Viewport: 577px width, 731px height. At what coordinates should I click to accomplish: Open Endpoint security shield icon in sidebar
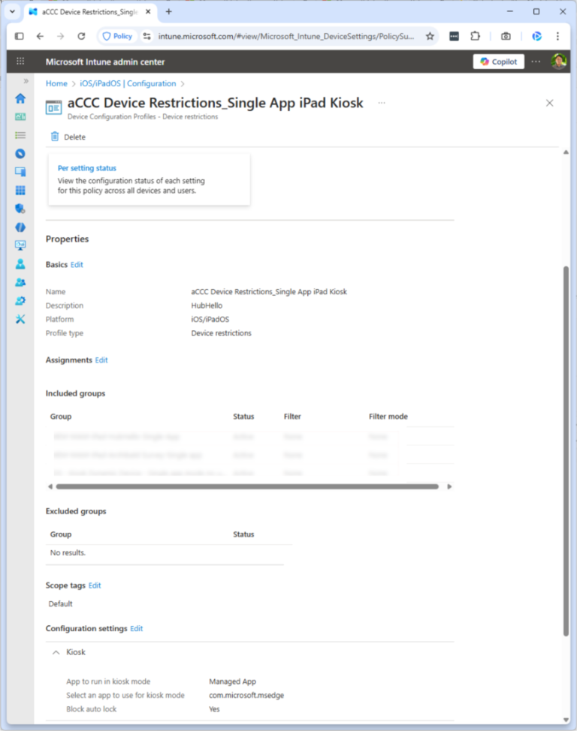(20, 209)
